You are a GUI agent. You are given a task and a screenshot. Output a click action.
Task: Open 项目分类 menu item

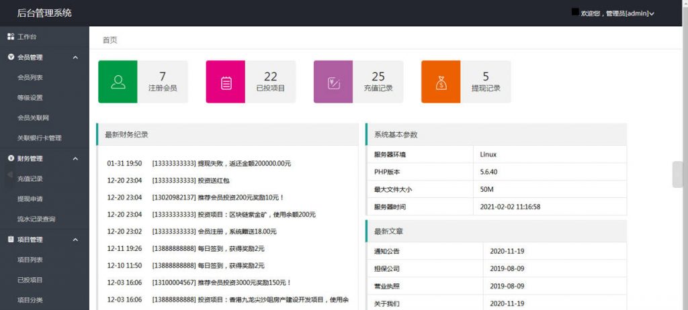coord(30,301)
